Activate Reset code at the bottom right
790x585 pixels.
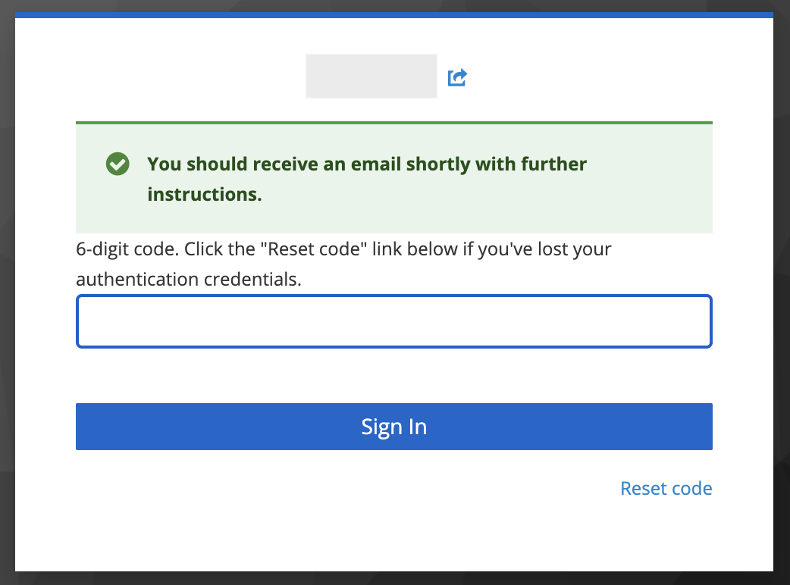[x=666, y=488]
